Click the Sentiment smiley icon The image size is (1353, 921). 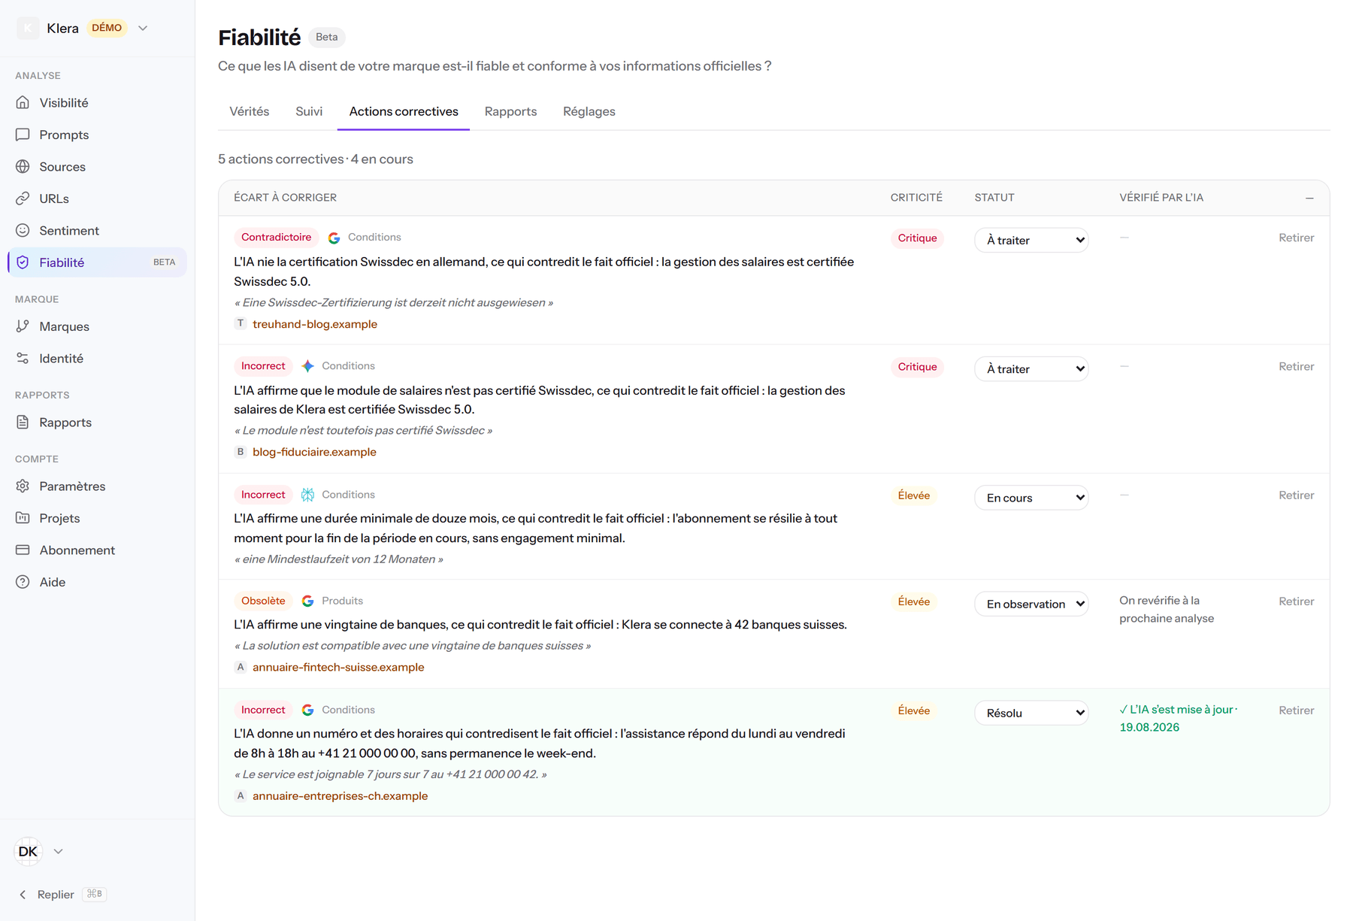coord(23,230)
